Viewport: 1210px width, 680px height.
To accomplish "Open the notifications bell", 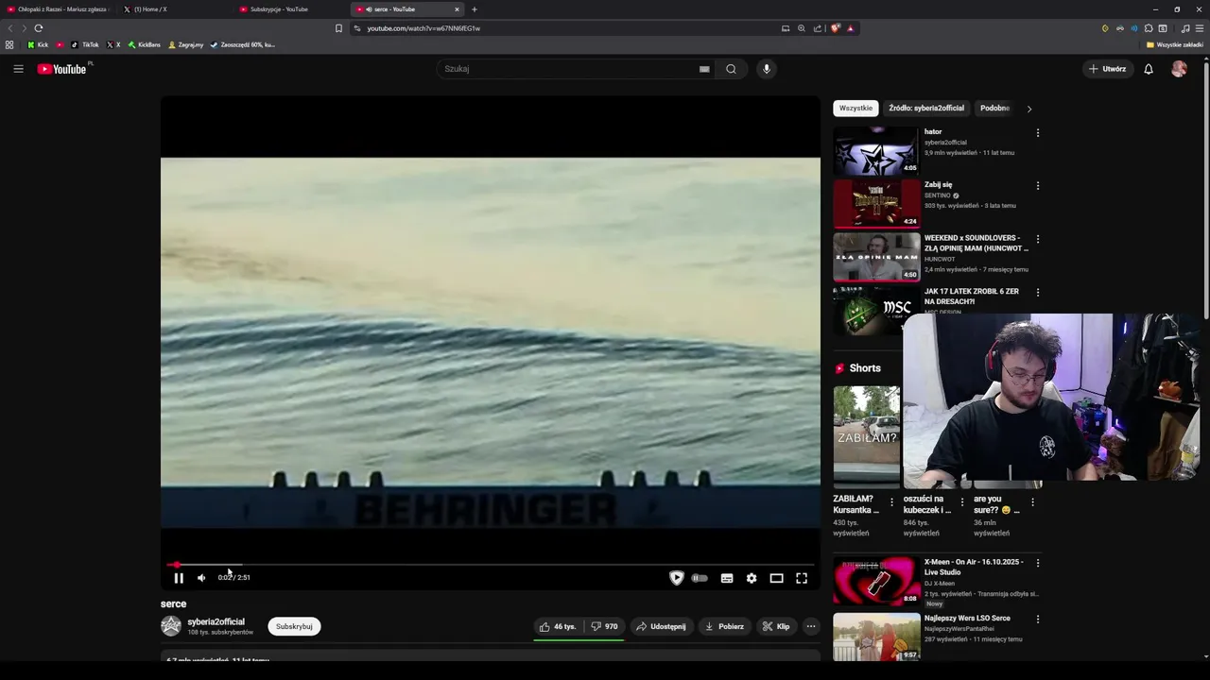I will pyautogui.click(x=1149, y=69).
